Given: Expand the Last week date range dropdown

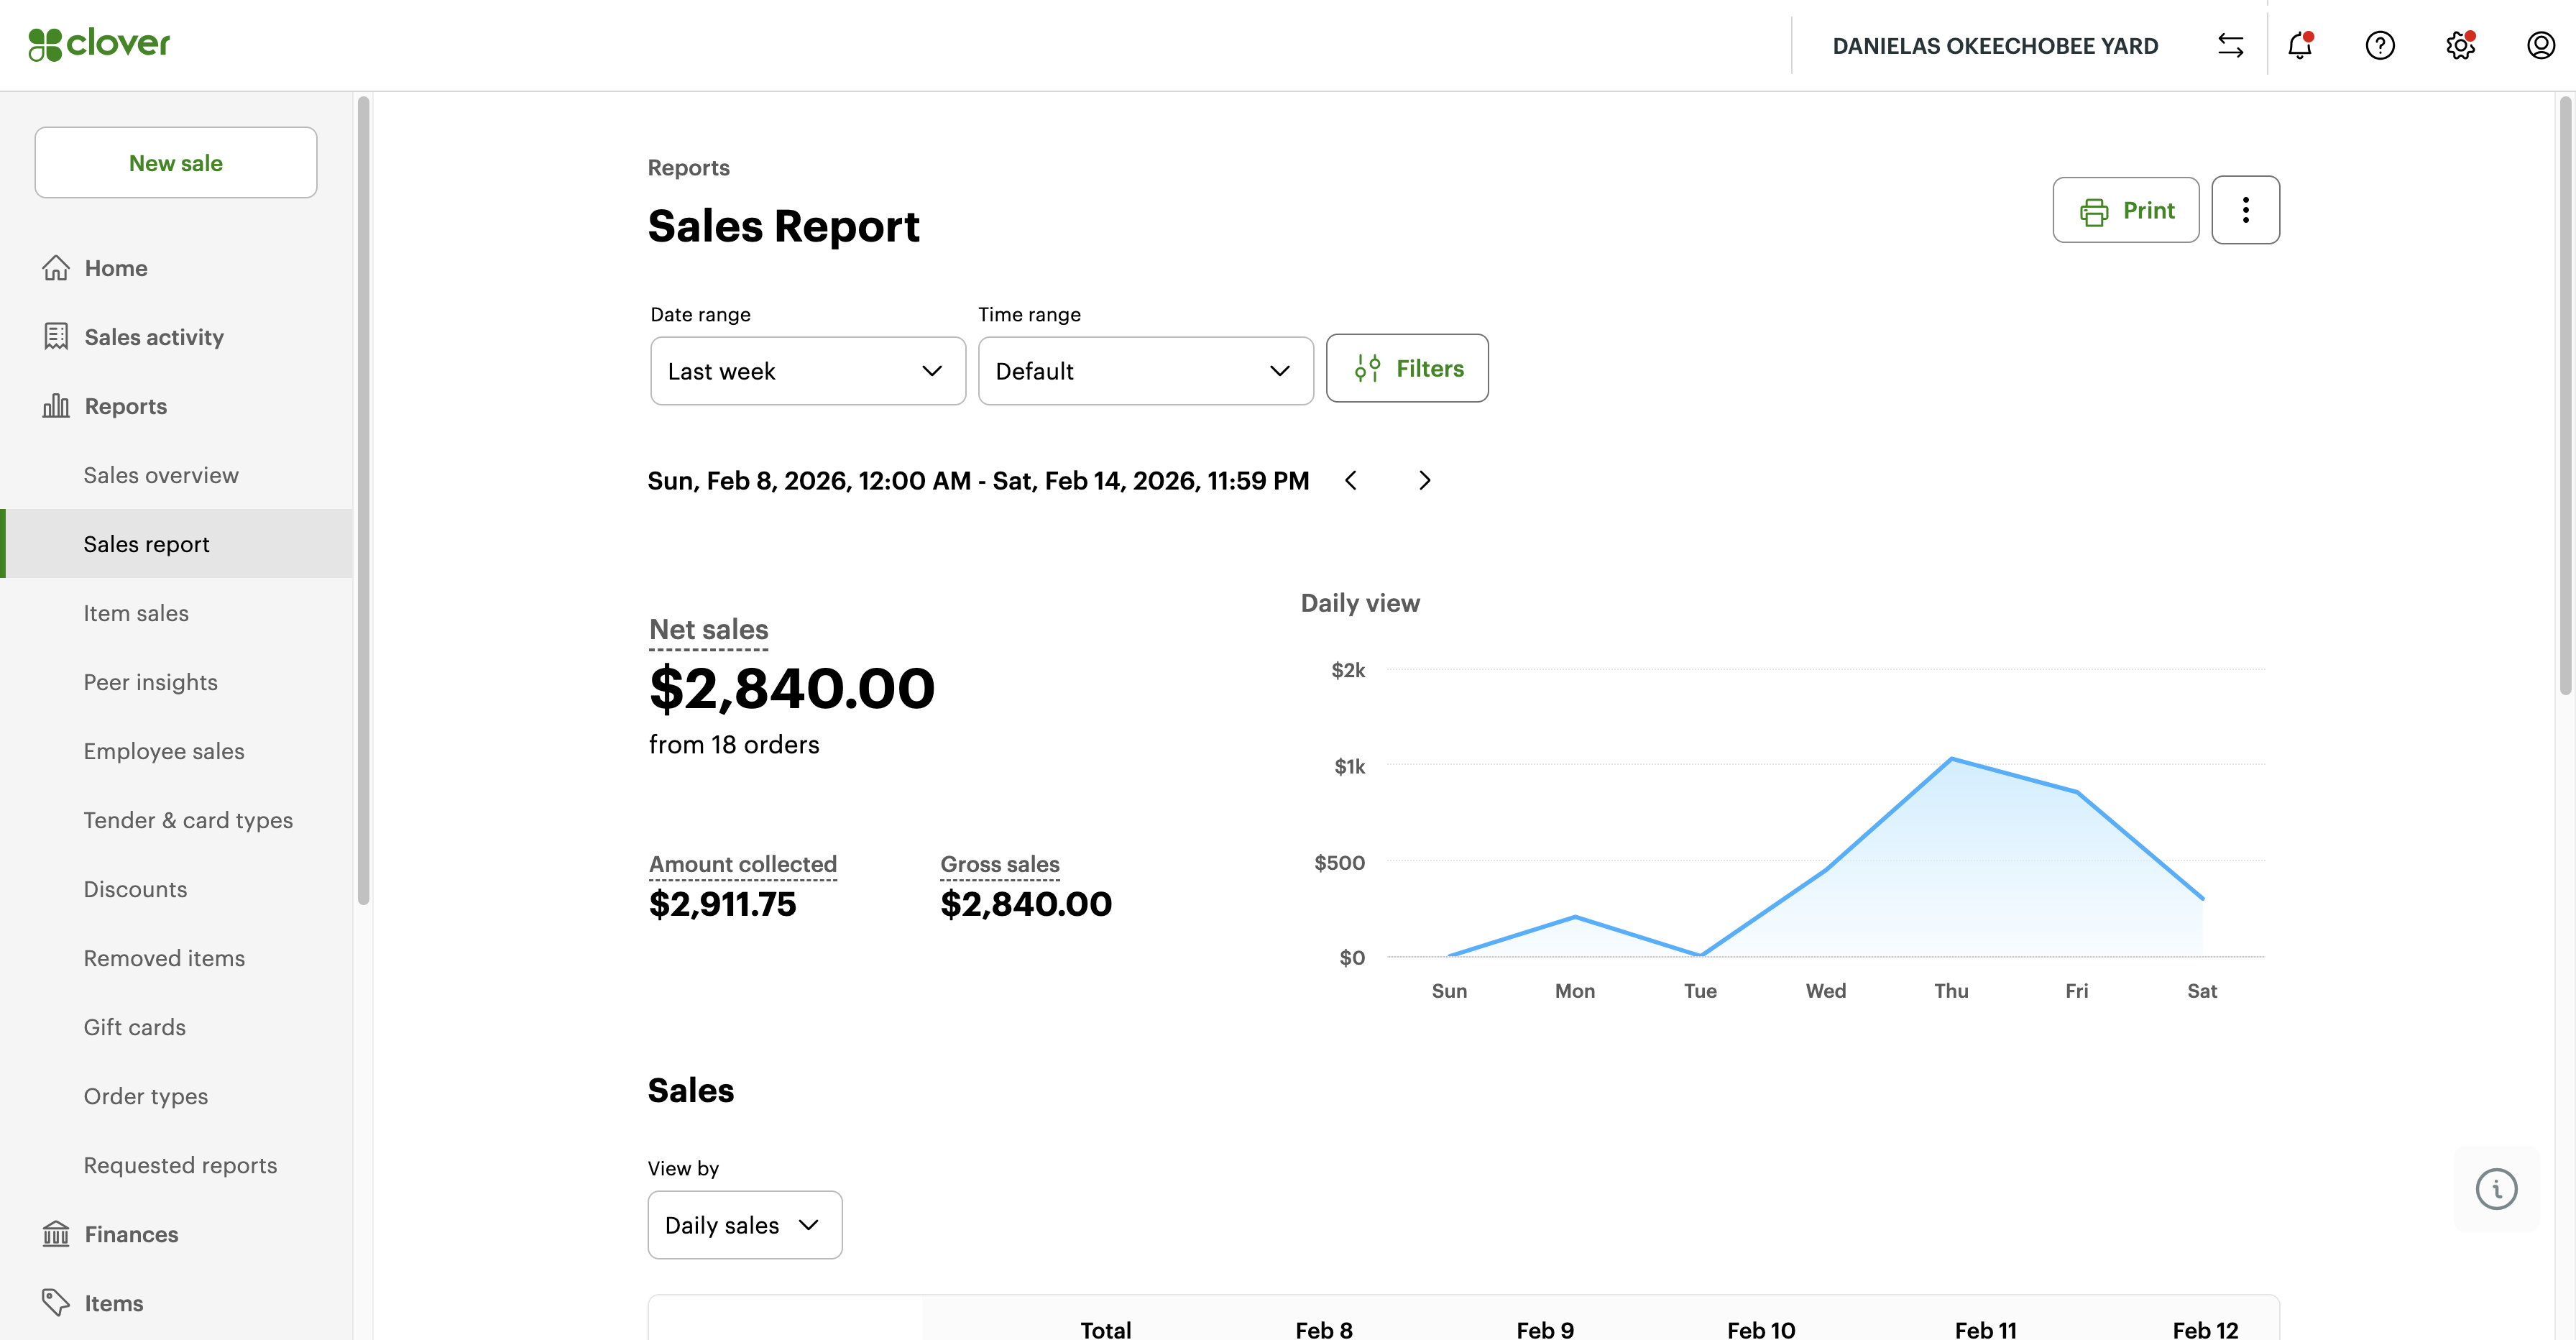Looking at the screenshot, I should (x=807, y=371).
